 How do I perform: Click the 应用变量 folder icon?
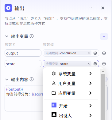click(x=54, y=93)
